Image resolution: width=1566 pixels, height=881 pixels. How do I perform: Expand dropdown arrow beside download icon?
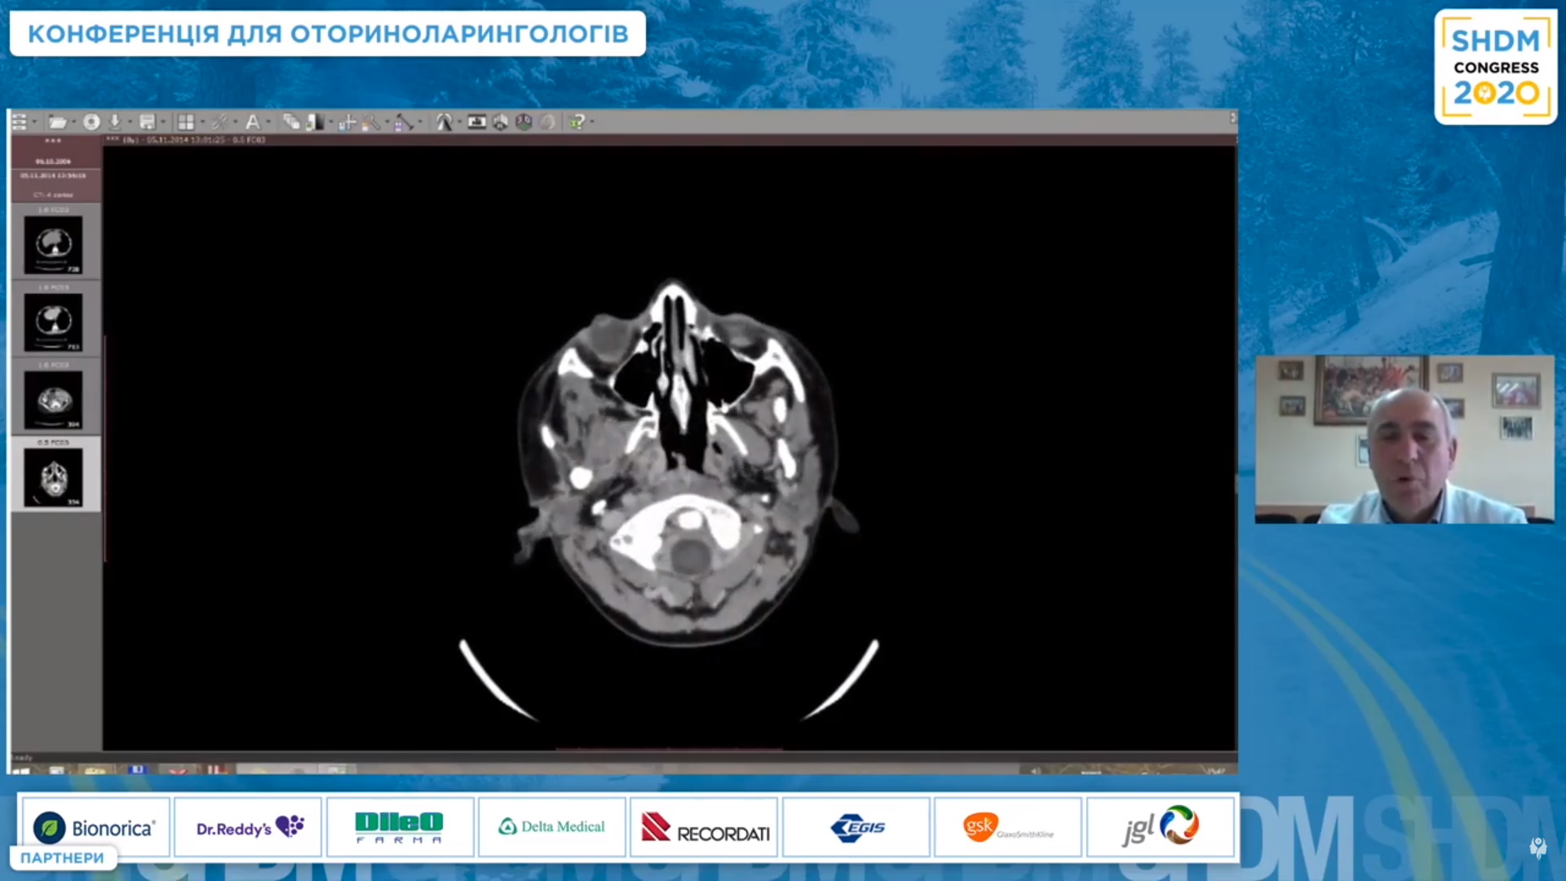pyautogui.click(x=130, y=122)
